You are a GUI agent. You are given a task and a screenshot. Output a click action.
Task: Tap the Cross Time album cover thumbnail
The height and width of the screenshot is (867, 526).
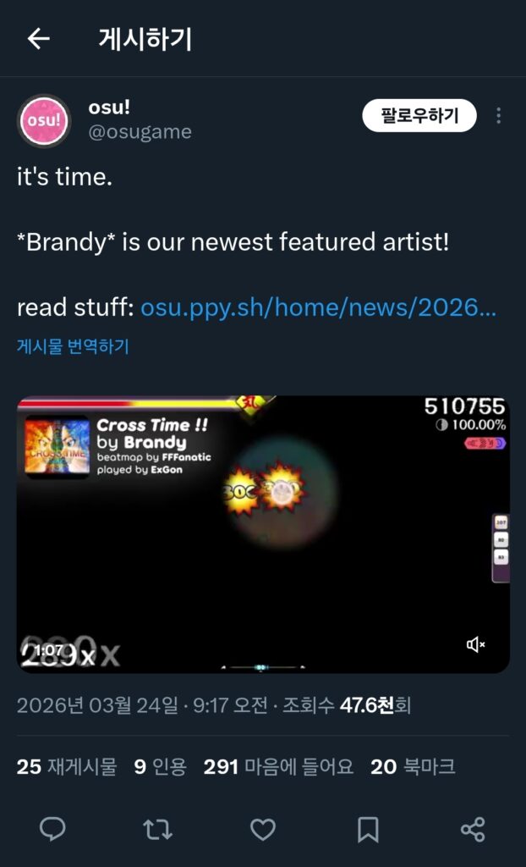tap(58, 447)
